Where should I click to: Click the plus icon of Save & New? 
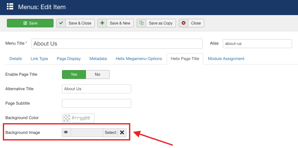click(x=102, y=23)
